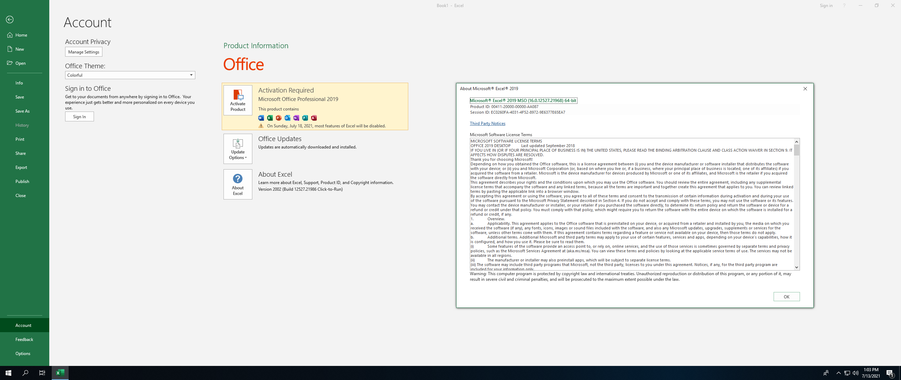901x380 pixels.
Task: Click the Publisher app icon
Action: [305, 118]
